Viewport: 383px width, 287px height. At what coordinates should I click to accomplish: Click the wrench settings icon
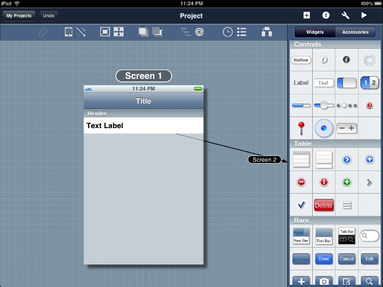point(345,16)
